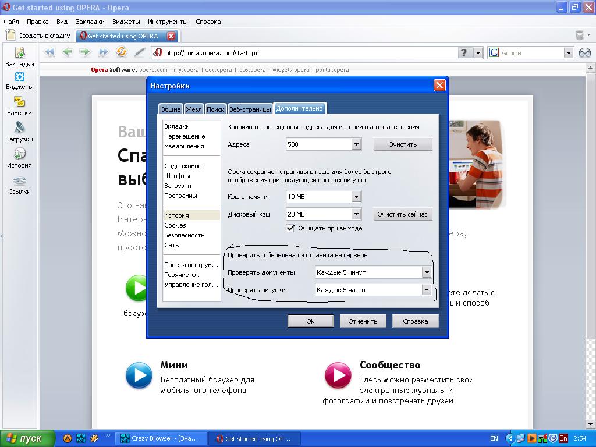
Task: Open the Закладки menu in menu bar
Action: click(x=90, y=22)
